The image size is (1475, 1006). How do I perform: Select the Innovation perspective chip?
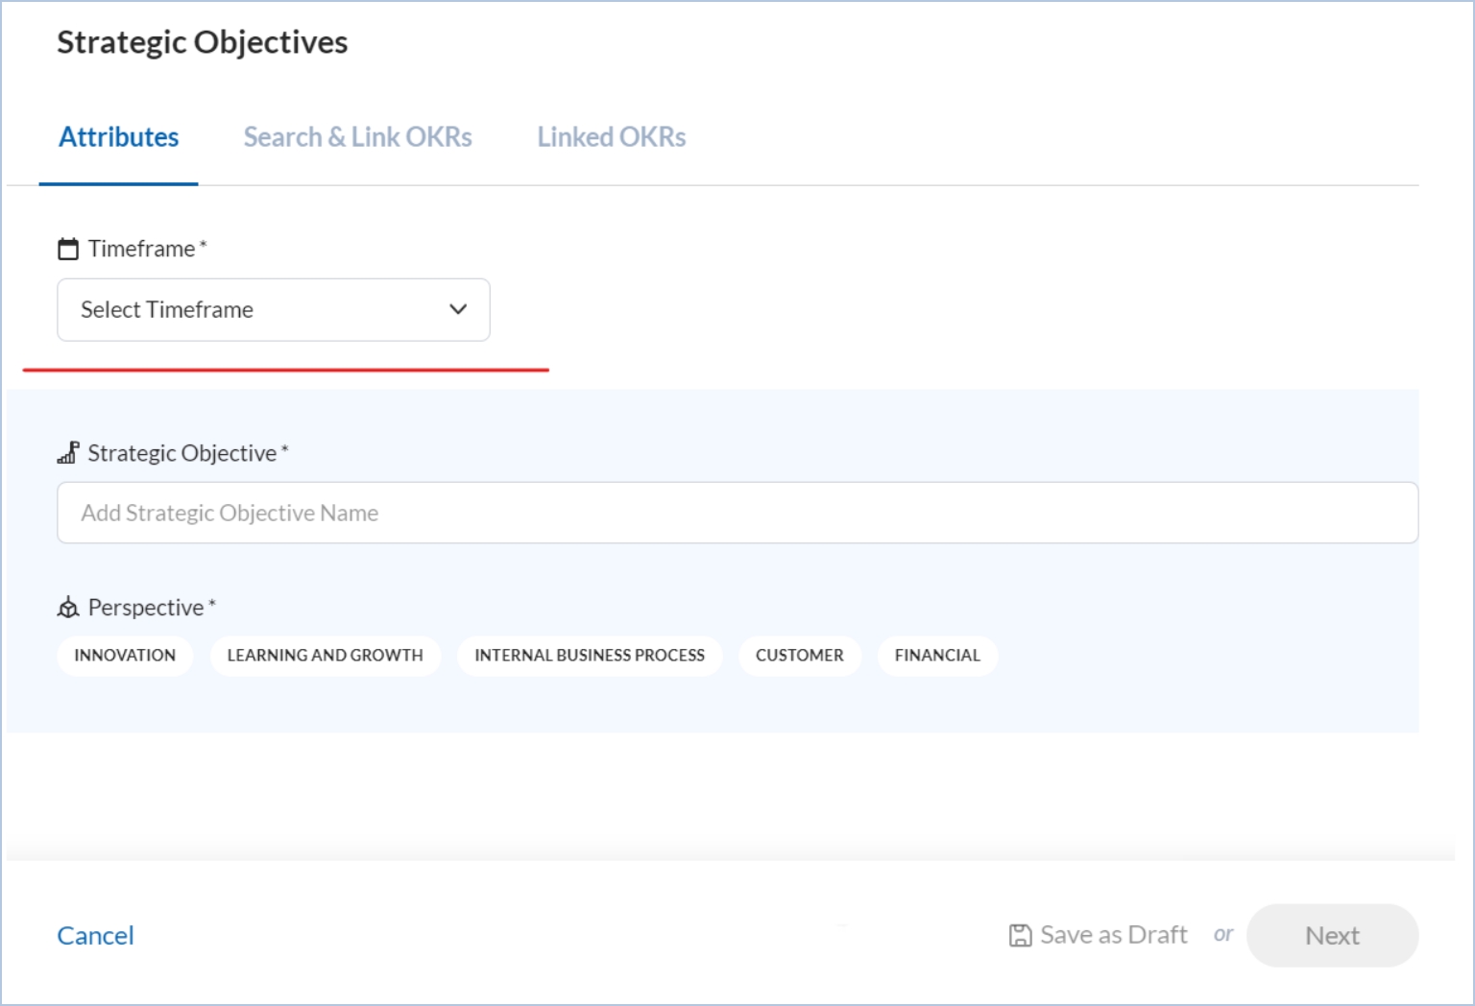(x=125, y=656)
